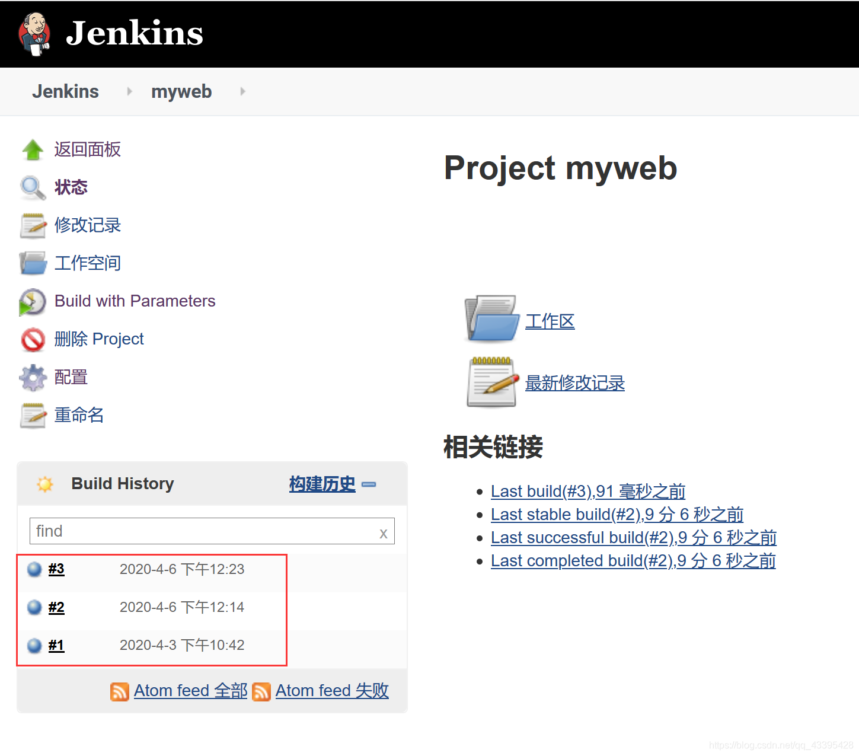Image resolution: width=859 pixels, height=756 pixels.
Task: Open build #1 link
Action: point(56,645)
